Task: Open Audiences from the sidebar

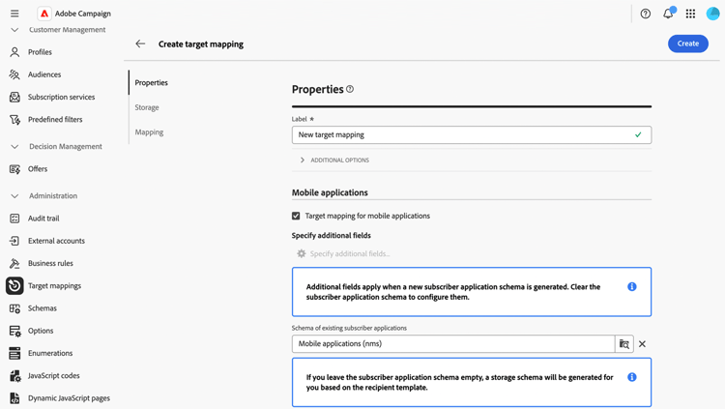Action: point(44,74)
